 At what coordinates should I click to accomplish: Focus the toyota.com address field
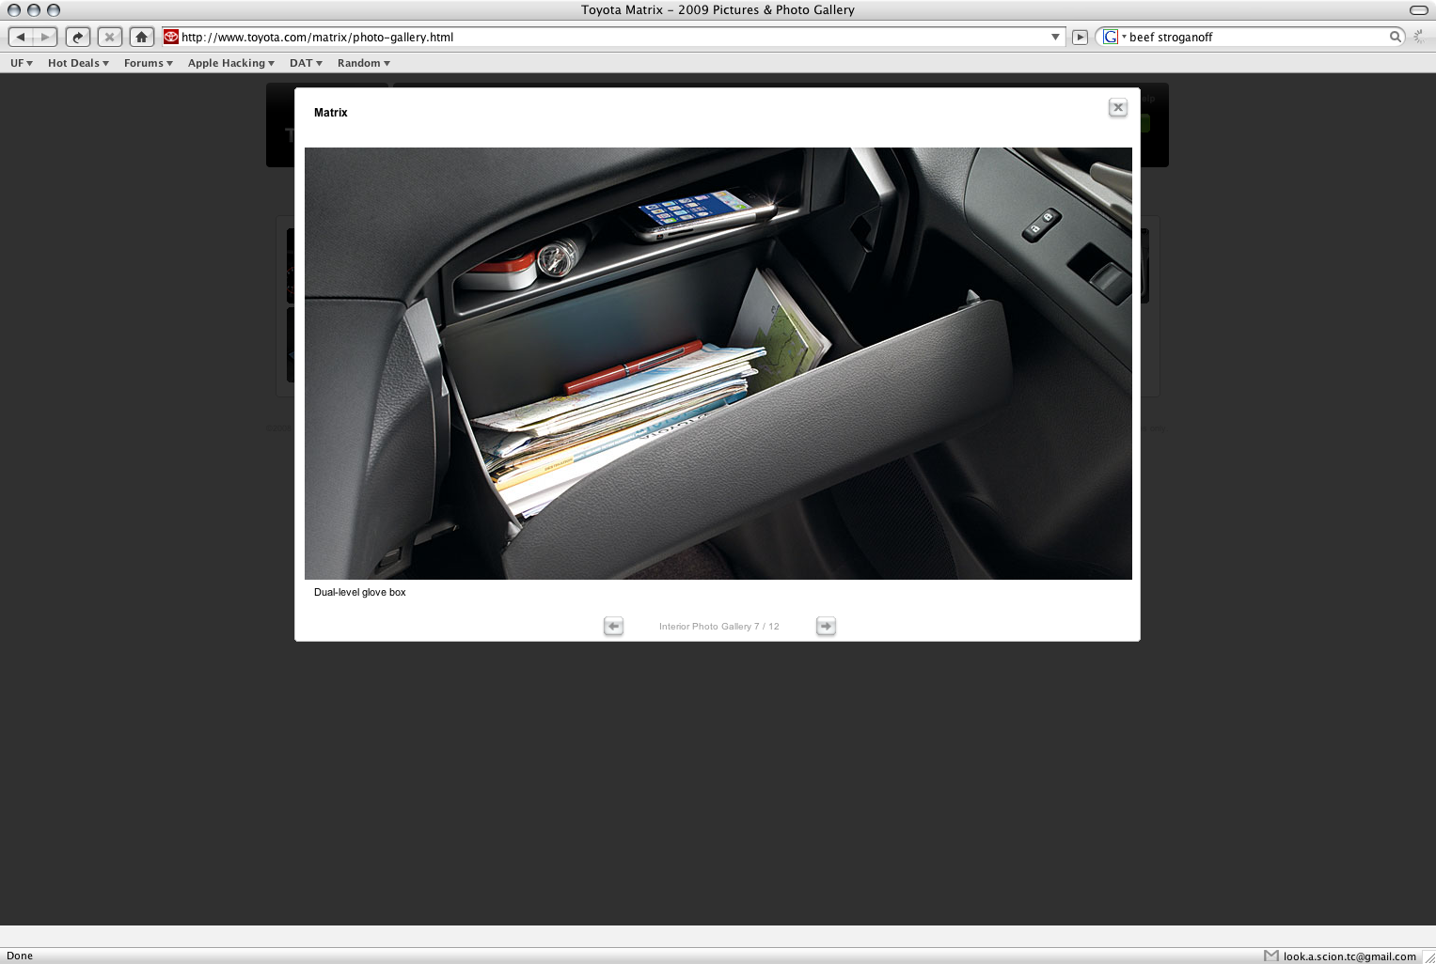pos(613,37)
